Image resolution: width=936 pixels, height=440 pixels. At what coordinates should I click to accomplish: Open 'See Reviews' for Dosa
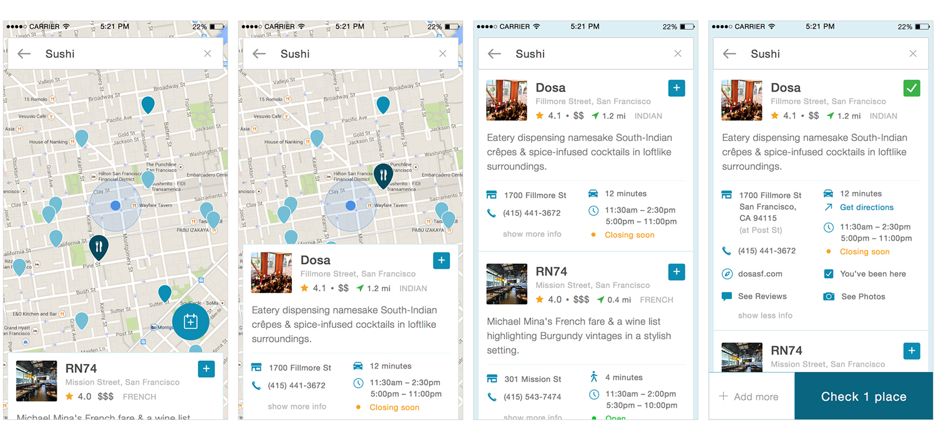point(763,297)
